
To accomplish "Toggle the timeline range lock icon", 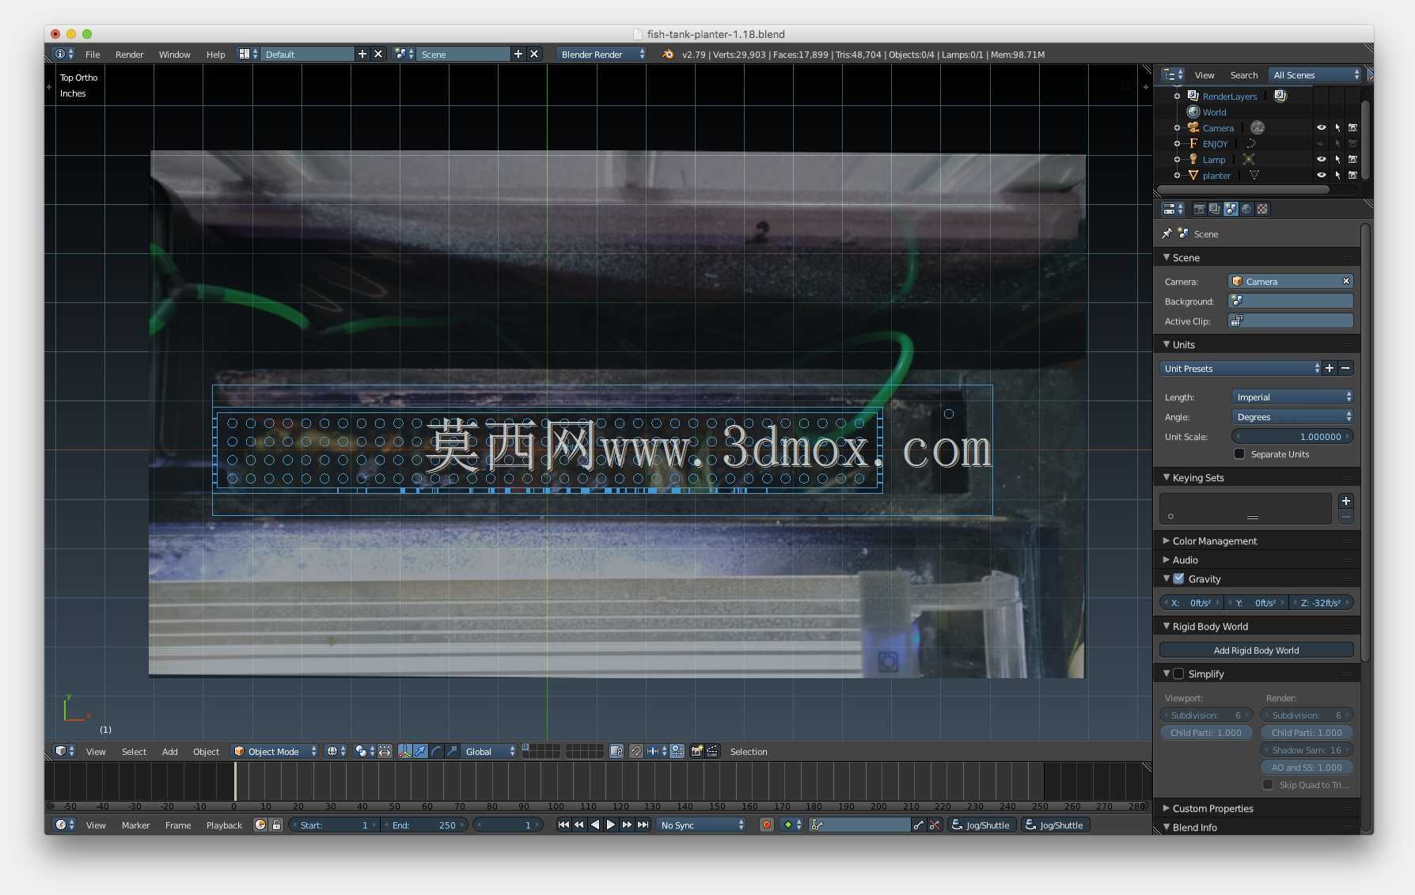I will click(x=276, y=825).
